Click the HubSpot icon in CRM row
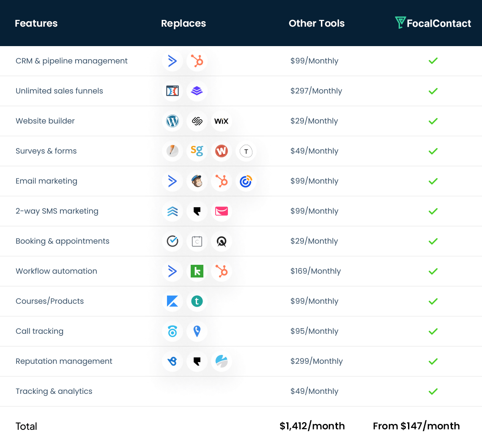 click(x=197, y=61)
